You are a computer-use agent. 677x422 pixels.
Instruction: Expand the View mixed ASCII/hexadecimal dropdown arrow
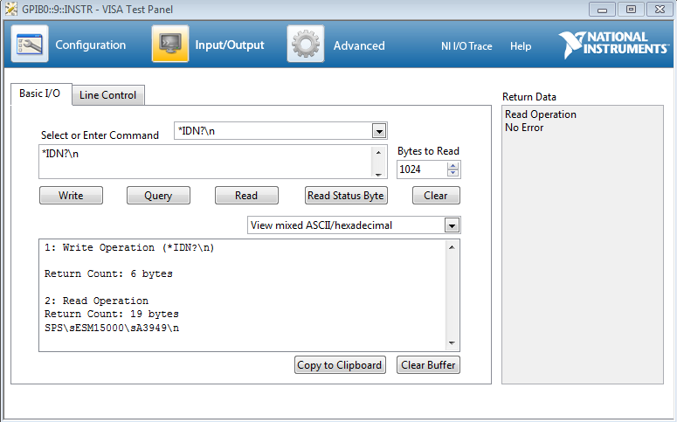coord(452,225)
